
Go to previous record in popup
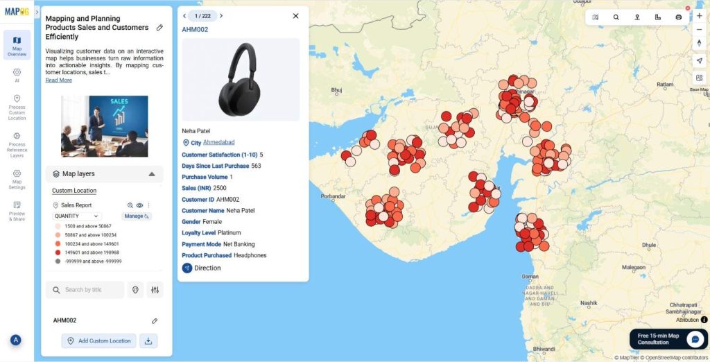184,16
